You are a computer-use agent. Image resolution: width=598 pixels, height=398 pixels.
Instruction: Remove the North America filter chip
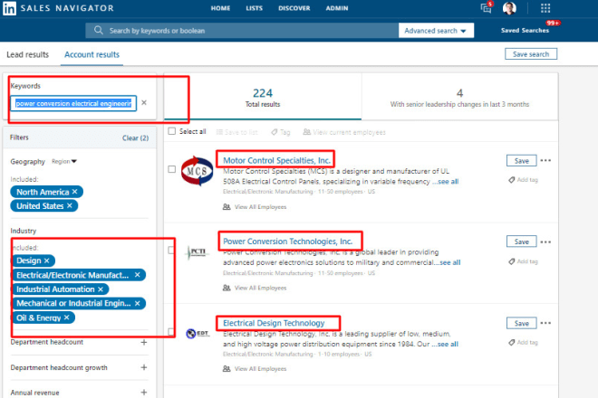pos(74,192)
